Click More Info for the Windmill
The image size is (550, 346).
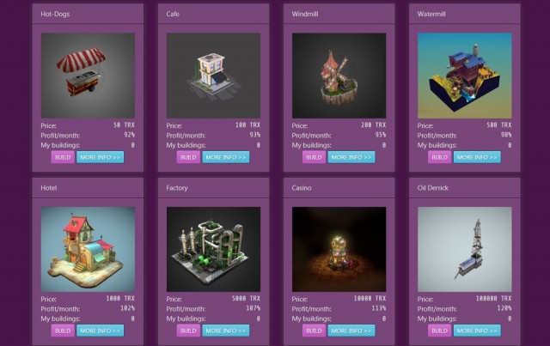tap(351, 157)
